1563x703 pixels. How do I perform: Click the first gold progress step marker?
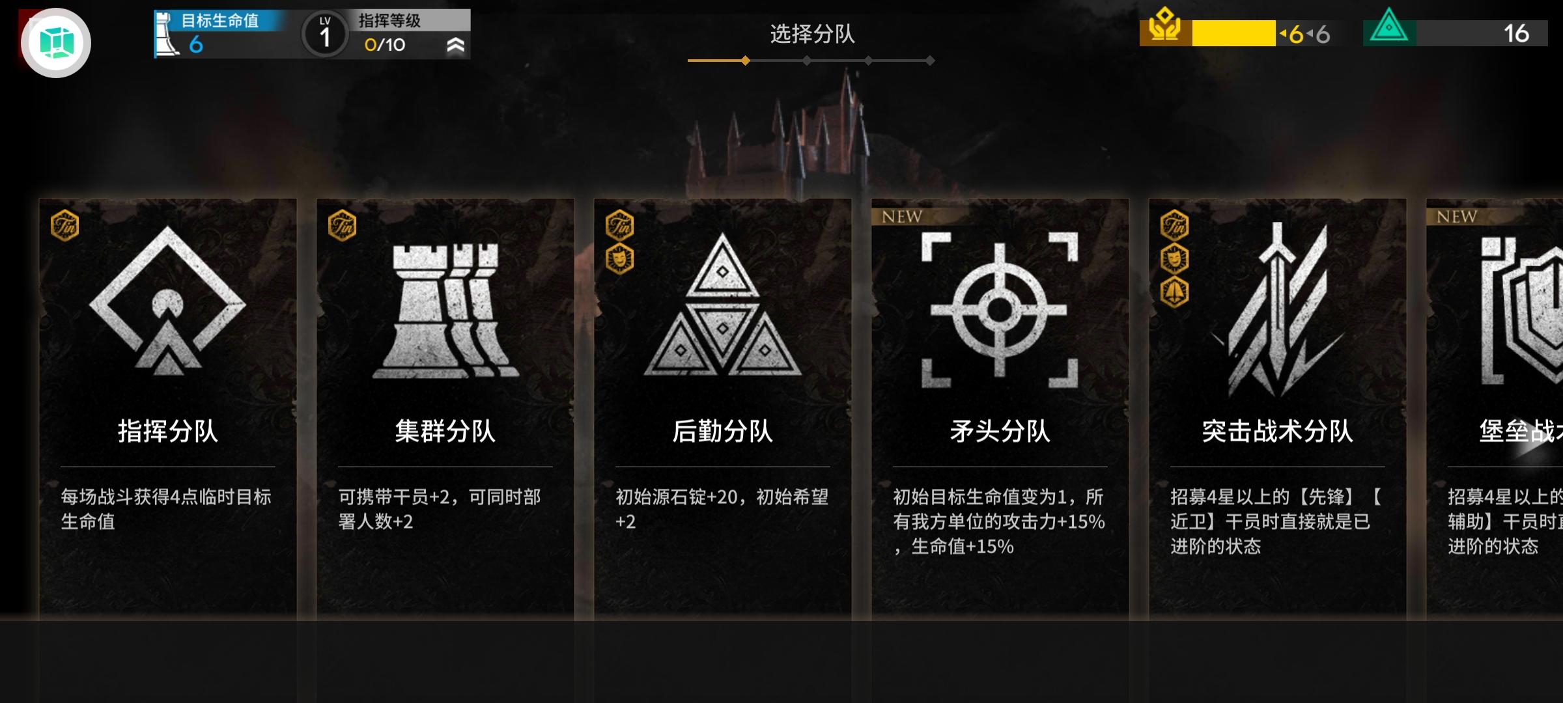745,61
